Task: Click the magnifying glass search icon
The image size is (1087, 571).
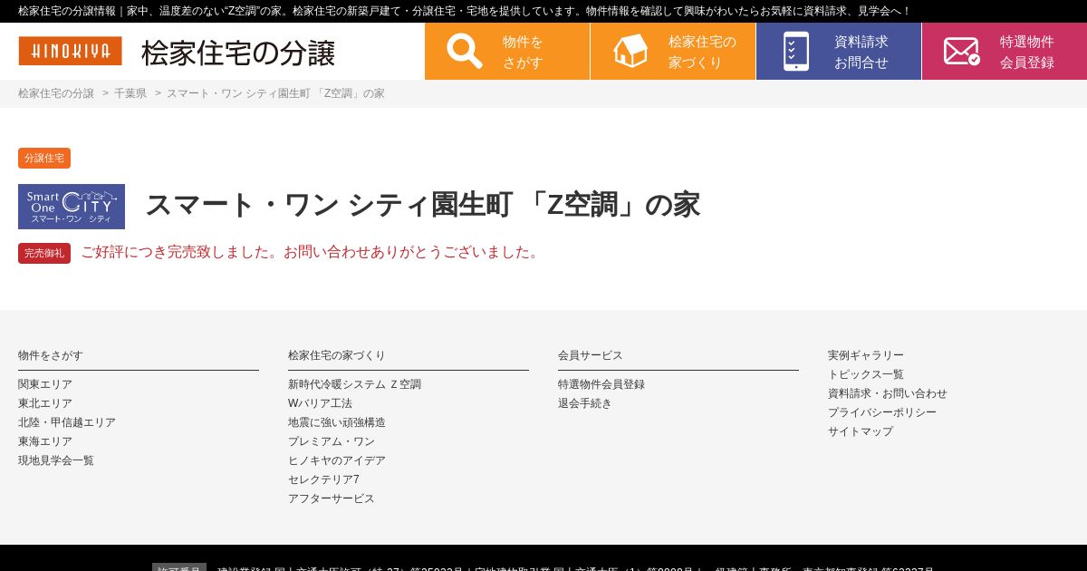Action: (465, 51)
